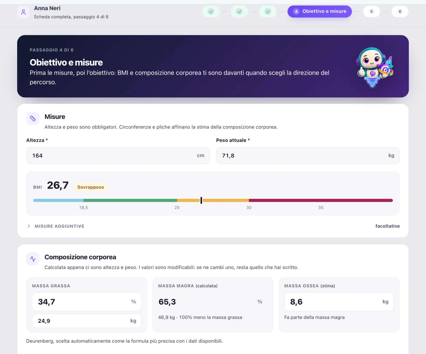The width and height of the screenshot is (426, 354).
Task: Edit the Massa ossea field showing 8,6
Action: pos(339,302)
